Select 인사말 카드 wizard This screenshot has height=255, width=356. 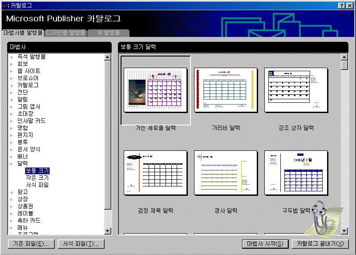click(x=31, y=121)
